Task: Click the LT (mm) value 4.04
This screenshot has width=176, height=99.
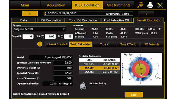Action: point(95,37)
